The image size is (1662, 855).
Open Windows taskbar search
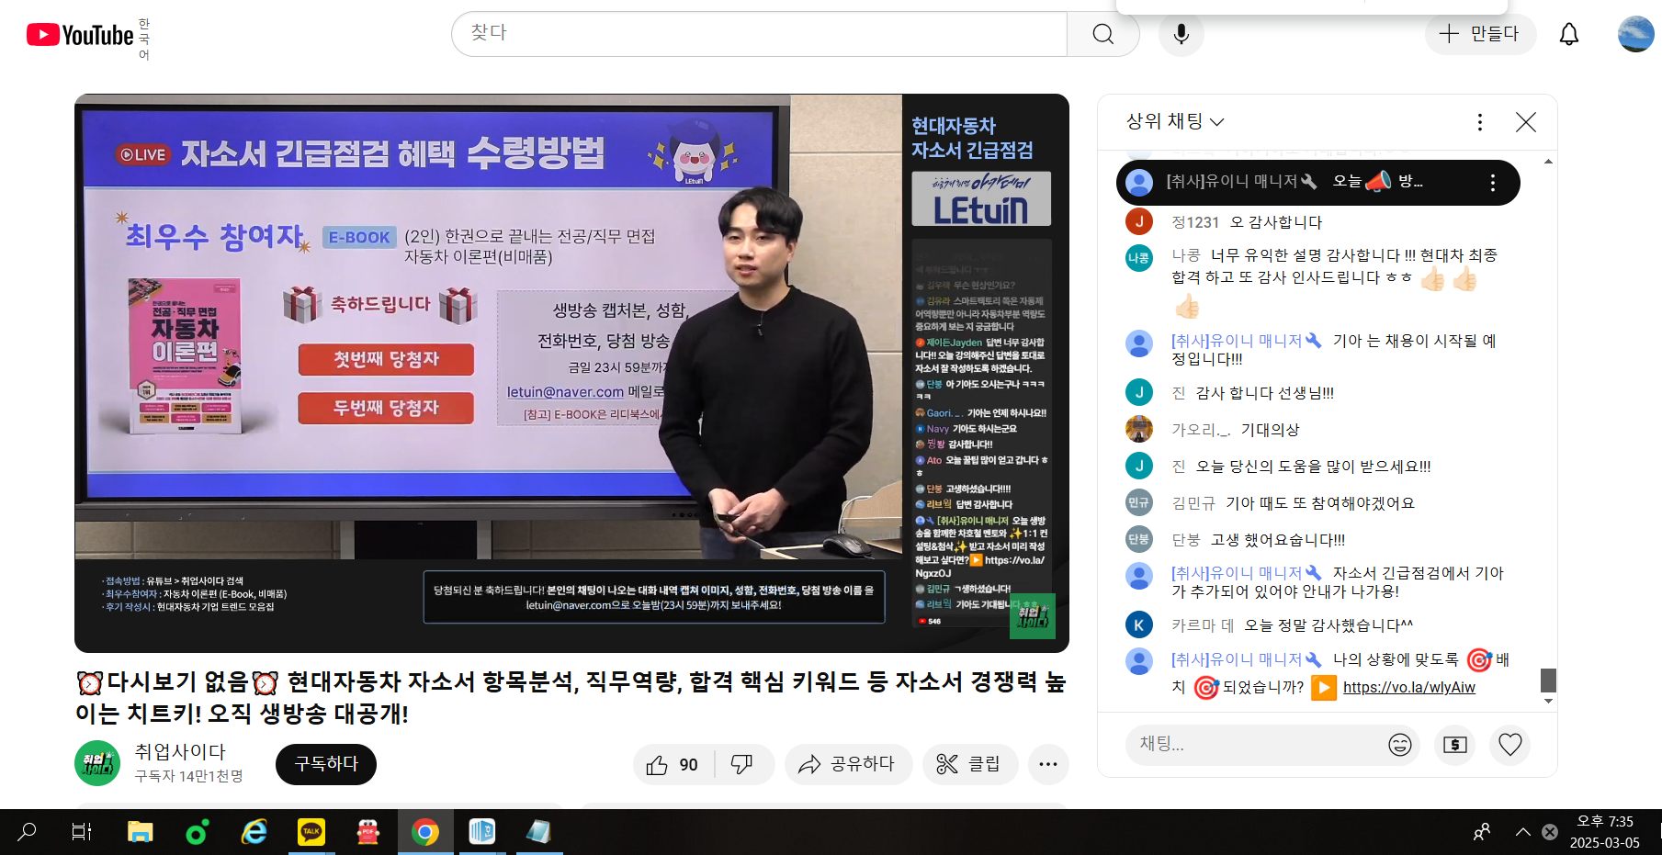pos(28,832)
